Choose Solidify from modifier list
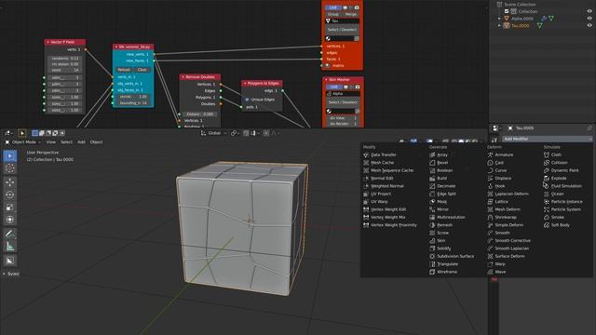The image size is (596, 335). (x=443, y=248)
